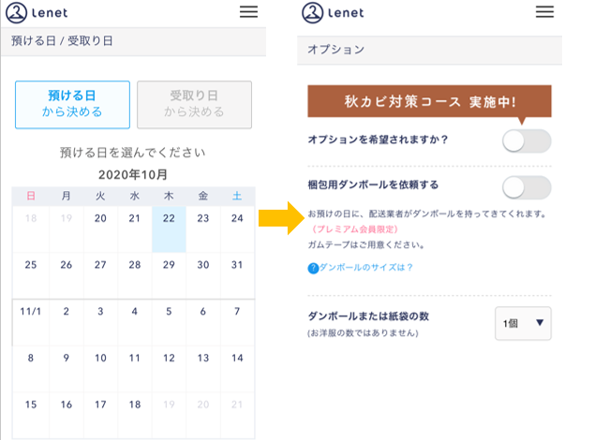Image resolution: width=594 pixels, height=440 pixels.
Task: Open the hamburger menu on left screen
Action: [x=248, y=12]
